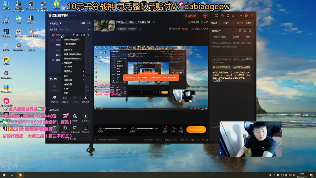
Task: Open the headset customer service icon
Action: point(222,15)
